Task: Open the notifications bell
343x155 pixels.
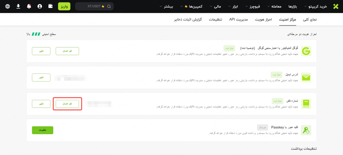Action: [x=29, y=6]
